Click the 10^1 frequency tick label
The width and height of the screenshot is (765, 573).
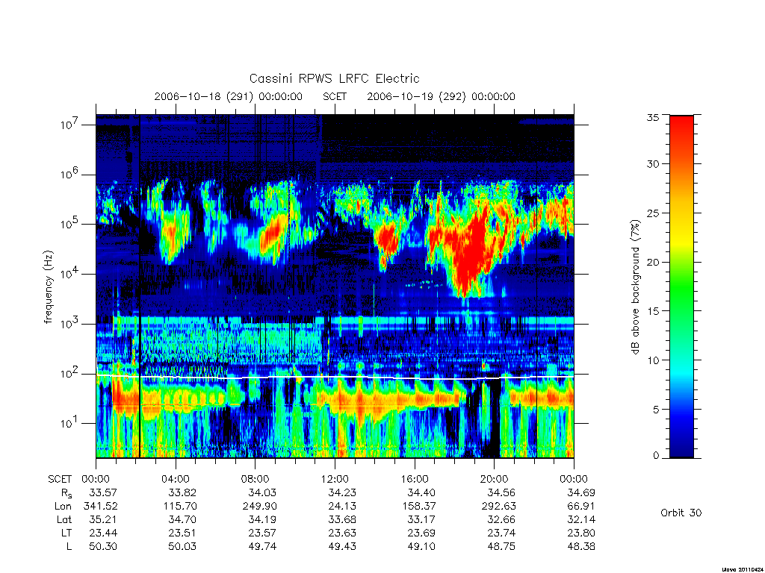point(71,424)
